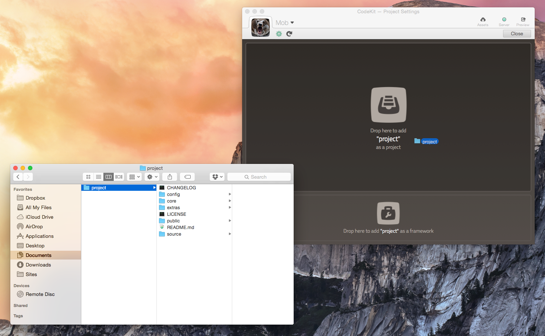Expand the public folder arrow
Screen dimensions: 545x336
click(x=230, y=221)
